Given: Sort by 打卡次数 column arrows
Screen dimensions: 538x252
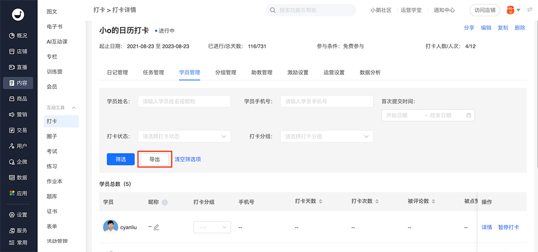Looking at the screenshot, I should pyautogui.click(x=377, y=202).
